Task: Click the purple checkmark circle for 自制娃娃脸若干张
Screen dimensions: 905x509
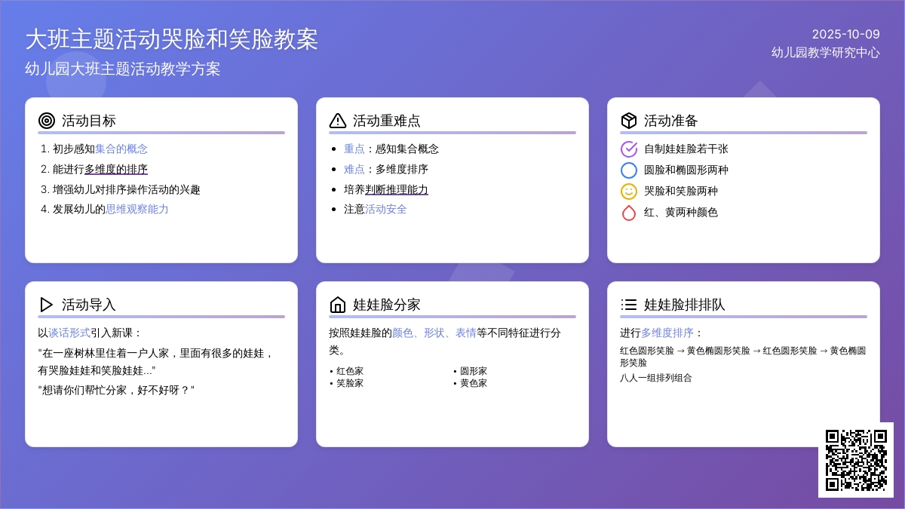Action: point(629,149)
